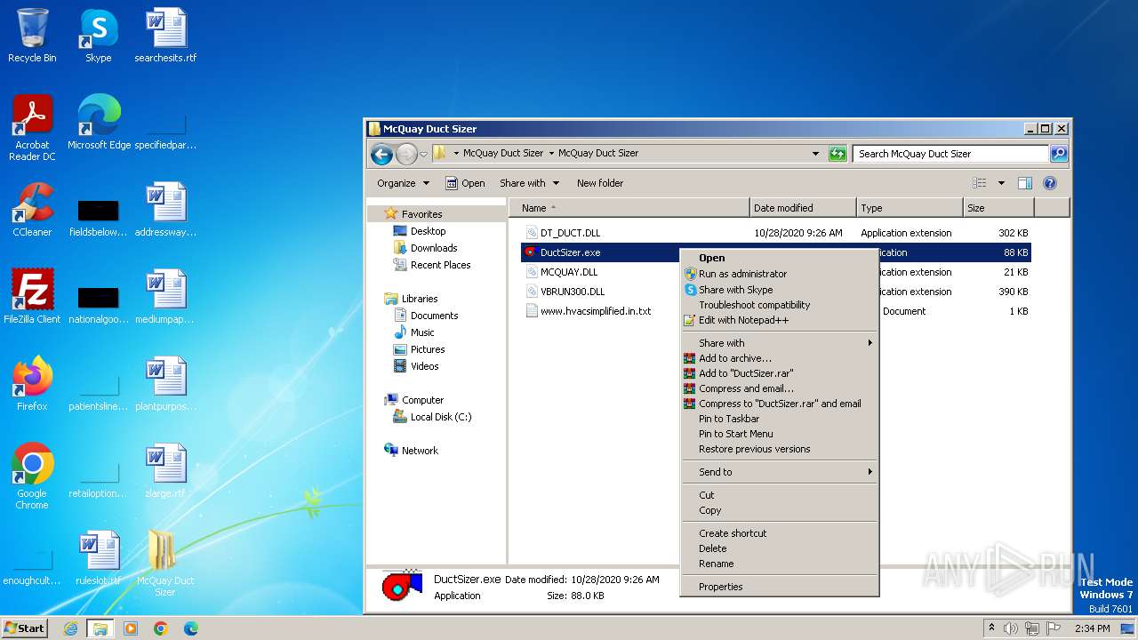Open Properties from context menu
The width and height of the screenshot is (1138, 640).
coord(780,587)
